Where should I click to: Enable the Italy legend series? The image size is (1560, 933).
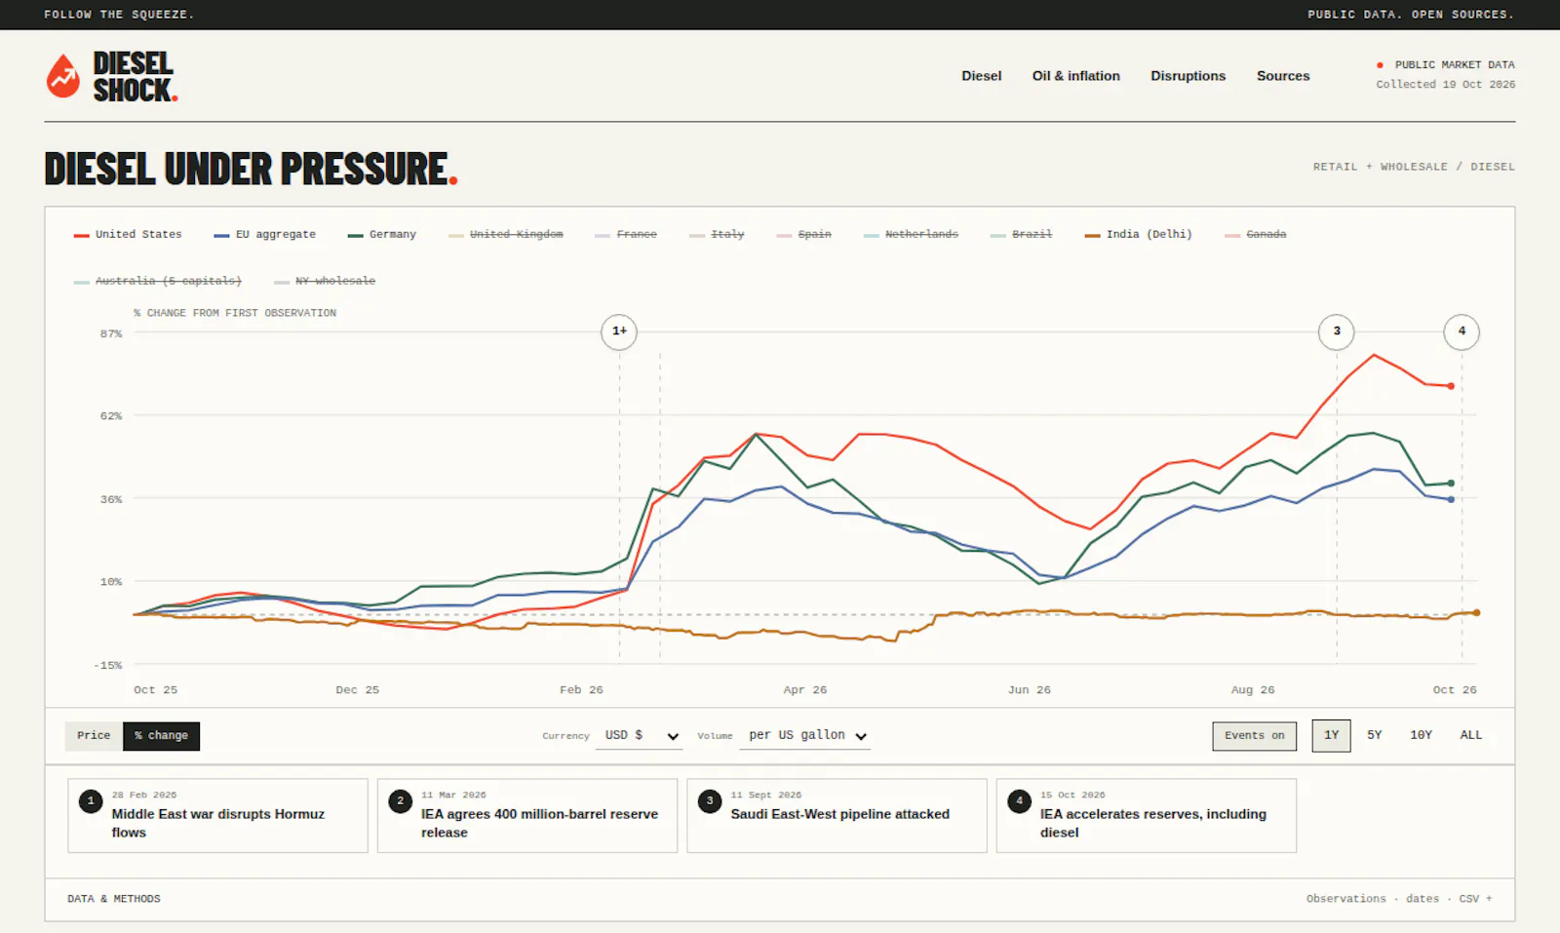pyautogui.click(x=717, y=235)
